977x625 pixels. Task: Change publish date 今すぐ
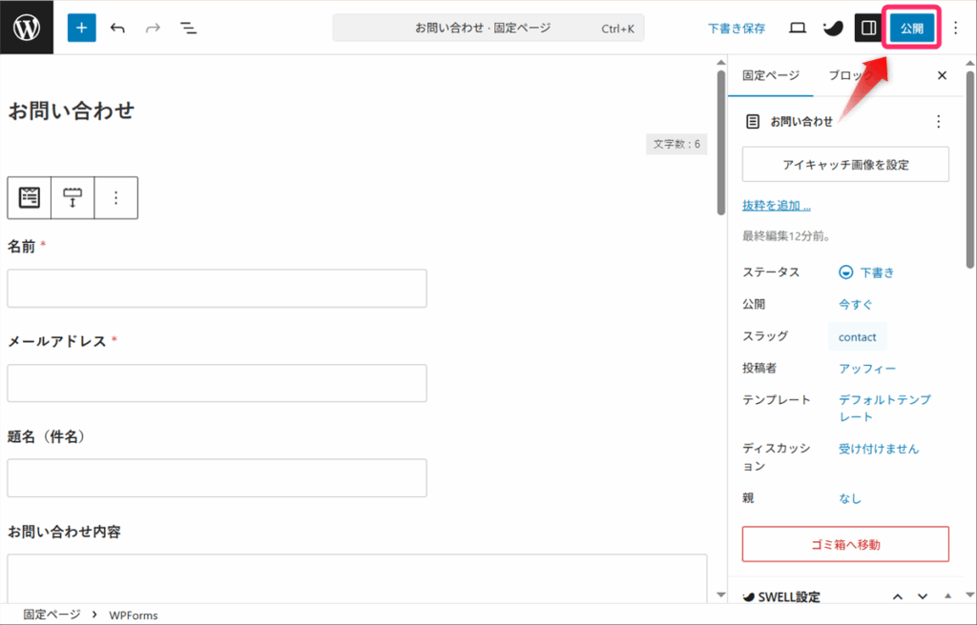click(855, 305)
